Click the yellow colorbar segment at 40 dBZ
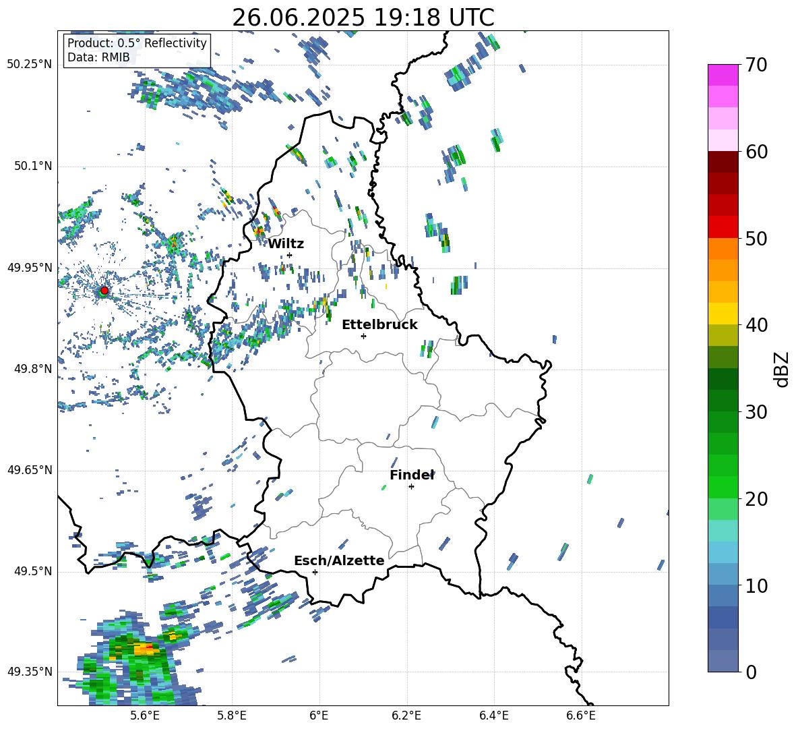 tap(723, 314)
